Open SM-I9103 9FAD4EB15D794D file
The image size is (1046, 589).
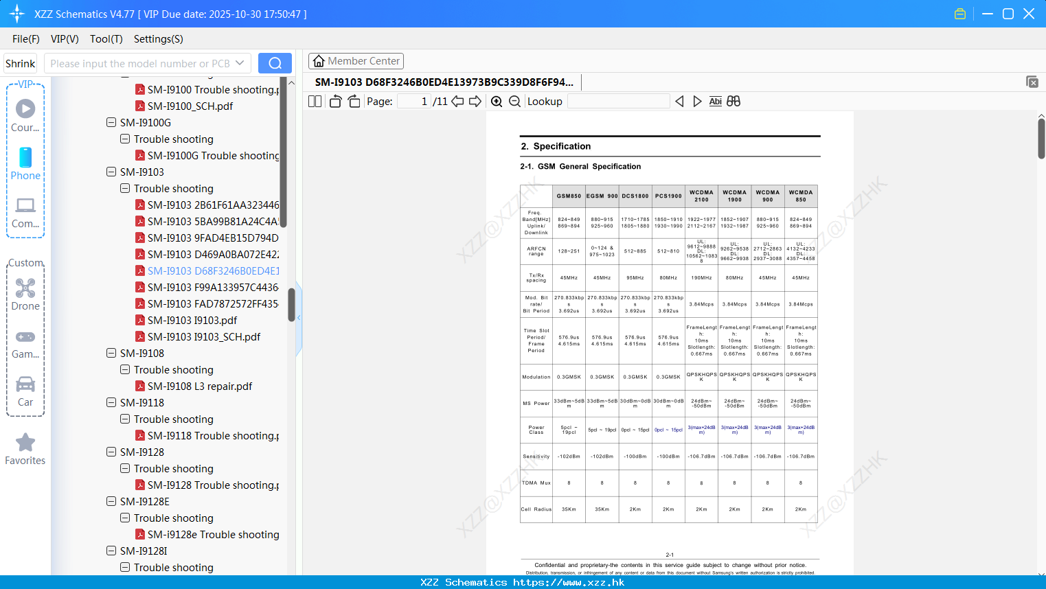(213, 238)
